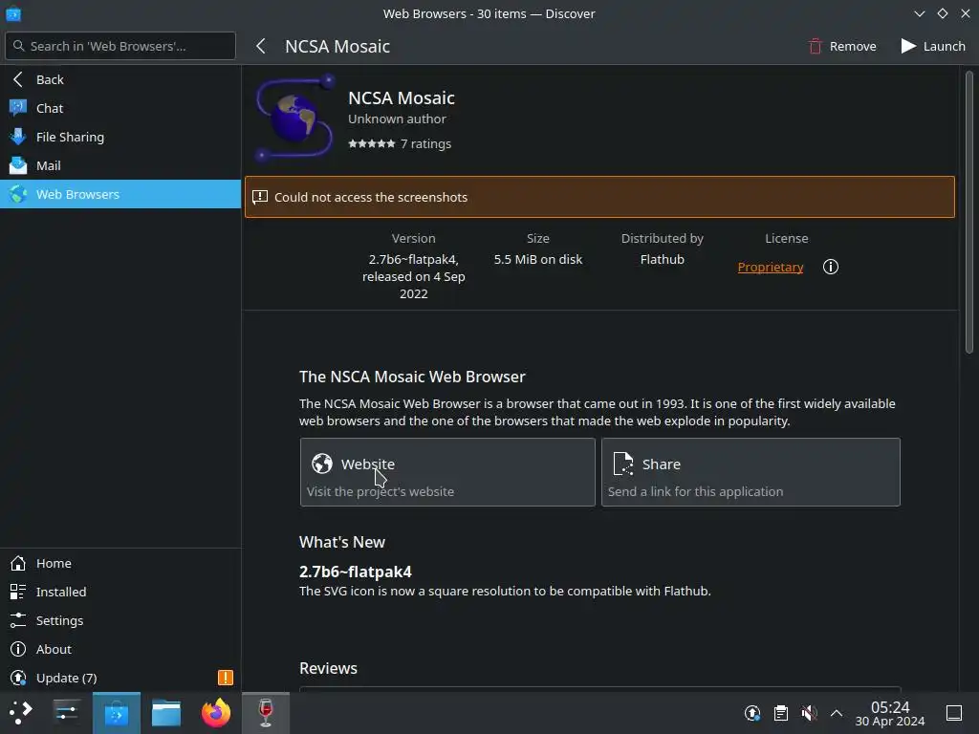This screenshot has width=979, height=734.
Task: Select the File Sharing category
Action: [x=120, y=137]
